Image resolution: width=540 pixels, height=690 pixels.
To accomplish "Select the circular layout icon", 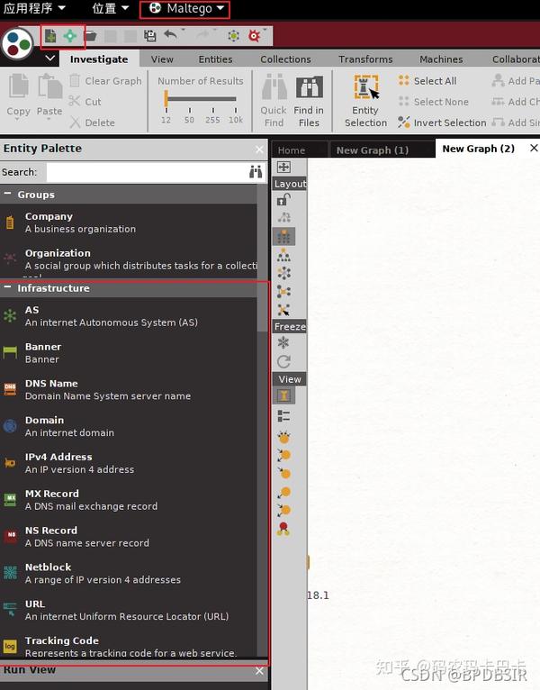I will [x=283, y=273].
